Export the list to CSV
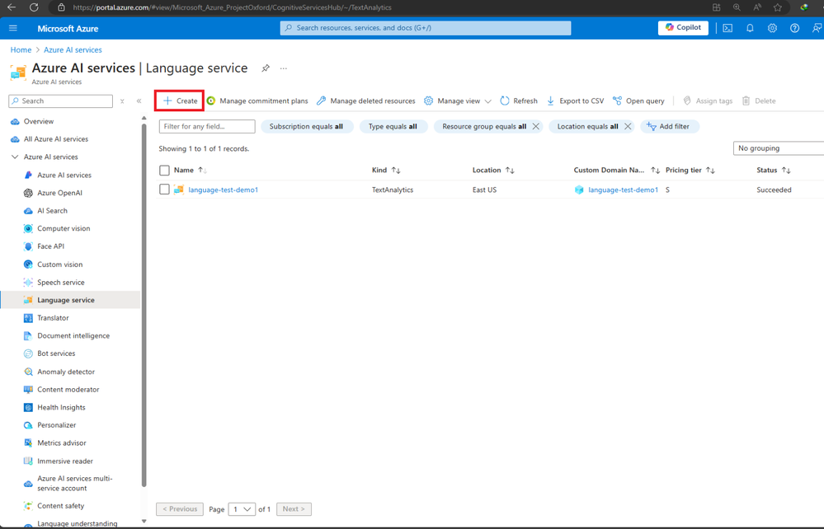The height and width of the screenshot is (529, 824). coord(576,101)
